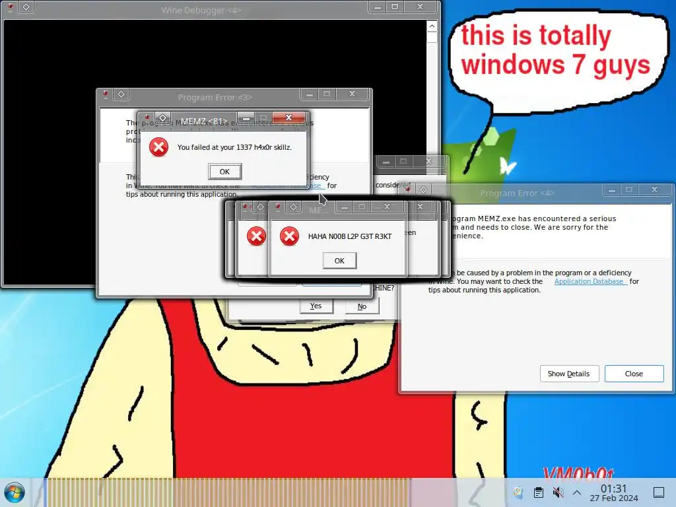Click wine glass icon in Wine Debugger titlebar
The height and width of the screenshot is (507, 676).
11,7
